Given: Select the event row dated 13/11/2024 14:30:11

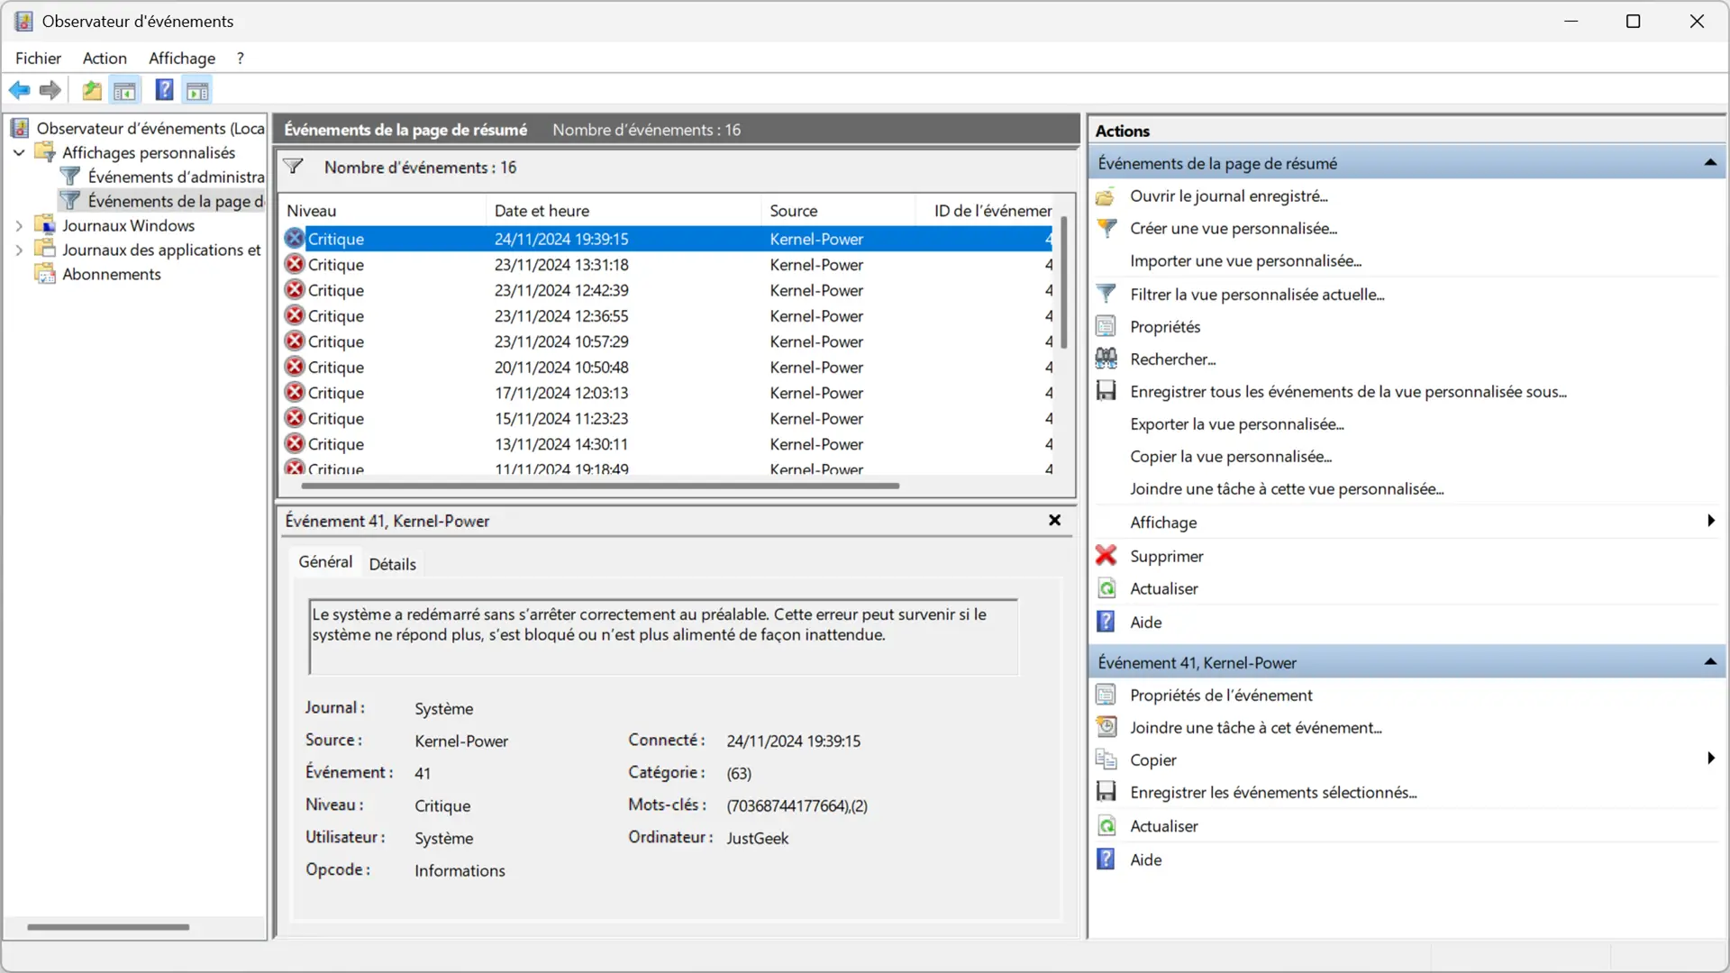Looking at the screenshot, I should tap(668, 444).
